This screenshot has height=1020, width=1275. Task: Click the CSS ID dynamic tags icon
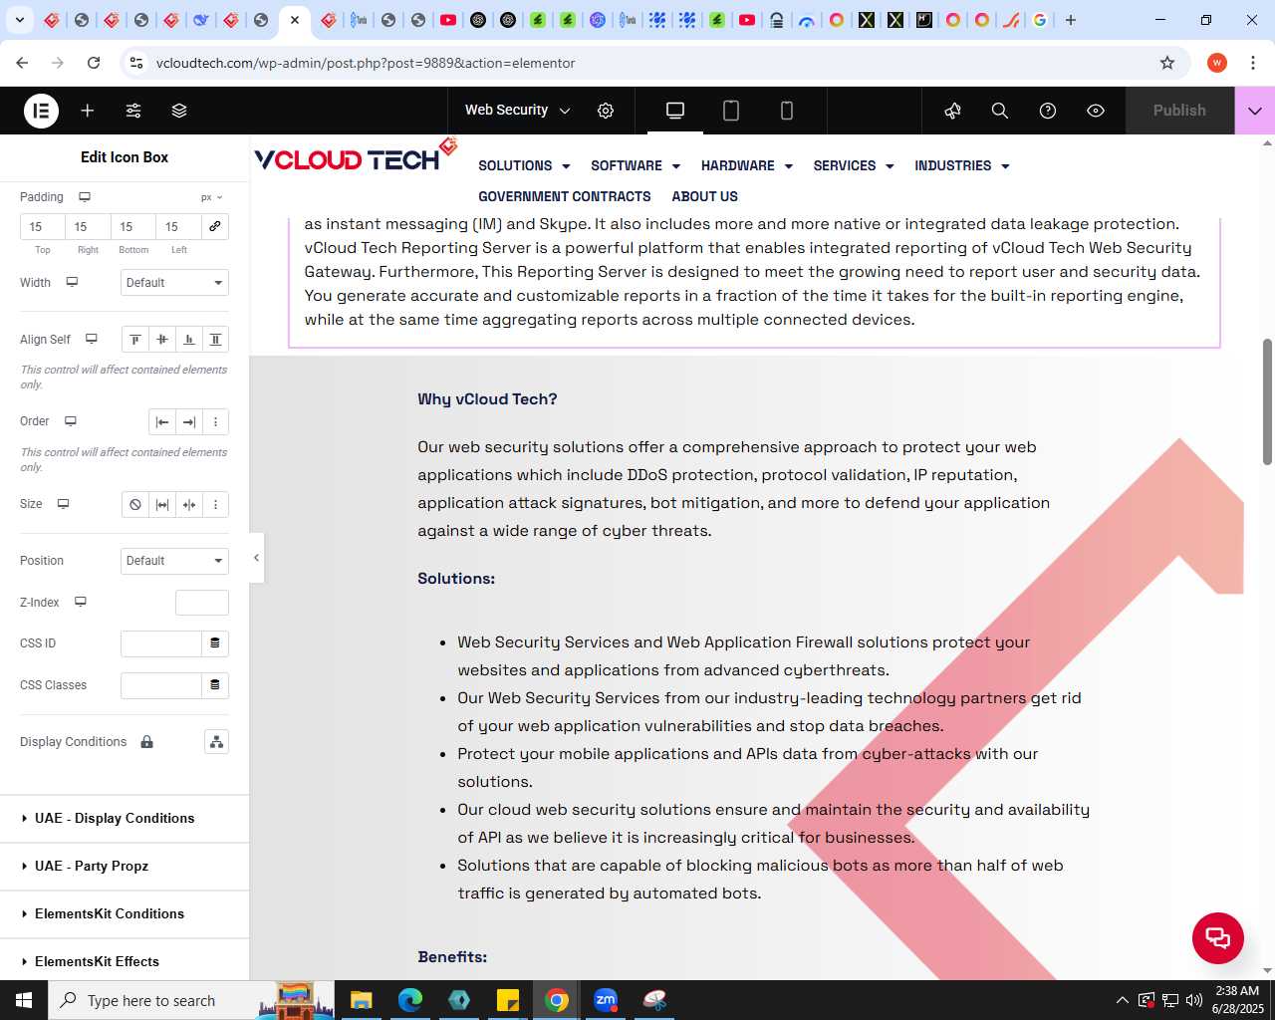pos(215,643)
